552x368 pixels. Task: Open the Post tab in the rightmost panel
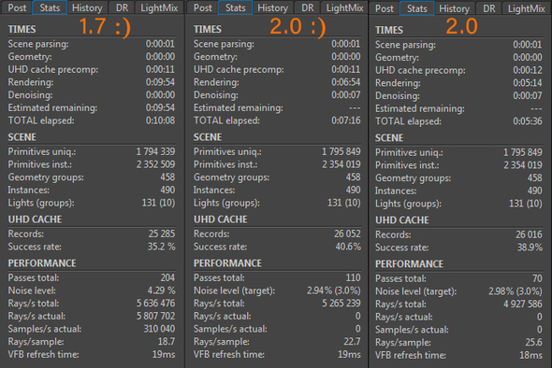click(x=385, y=8)
